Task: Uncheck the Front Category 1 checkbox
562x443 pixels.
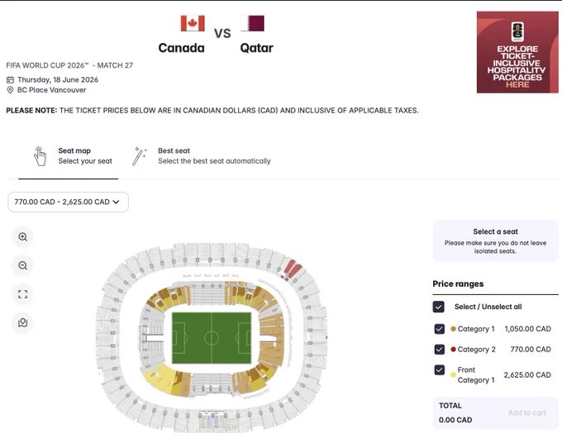Action: point(440,369)
